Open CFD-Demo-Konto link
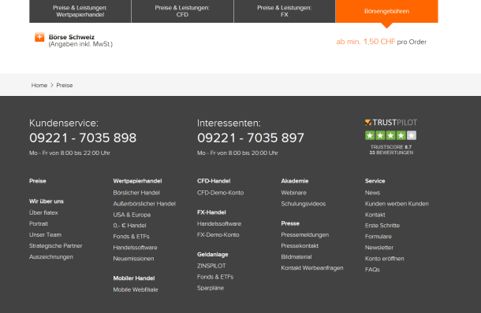This screenshot has width=481, height=313. tap(220, 193)
